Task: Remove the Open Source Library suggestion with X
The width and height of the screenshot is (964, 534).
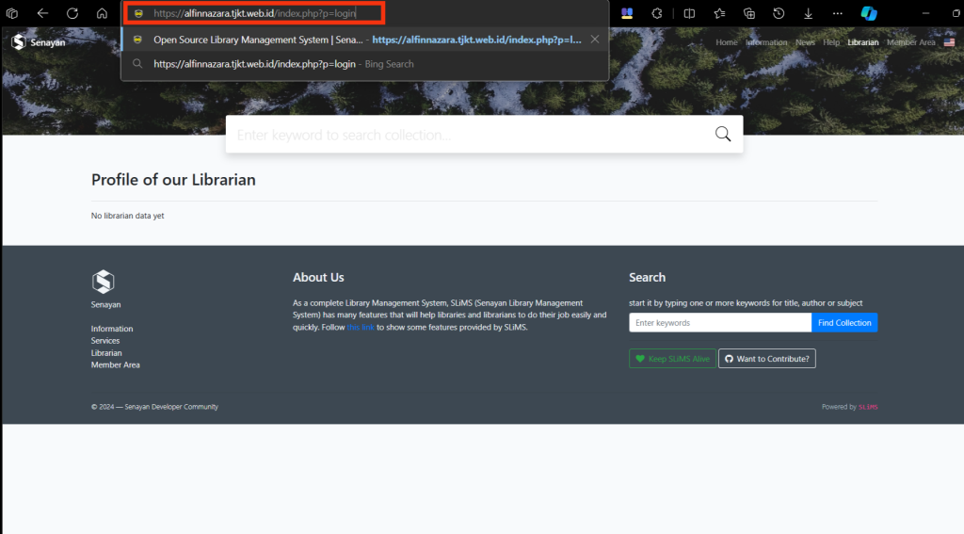Action: pos(594,40)
